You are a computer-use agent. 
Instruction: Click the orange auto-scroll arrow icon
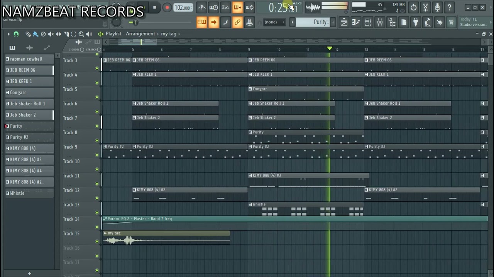(x=213, y=22)
